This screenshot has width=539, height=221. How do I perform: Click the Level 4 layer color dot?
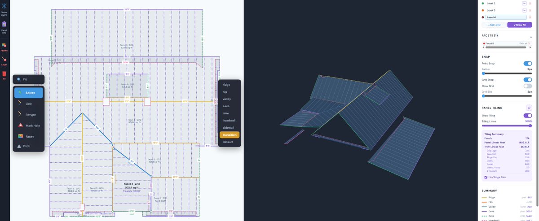pyautogui.click(x=483, y=17)
